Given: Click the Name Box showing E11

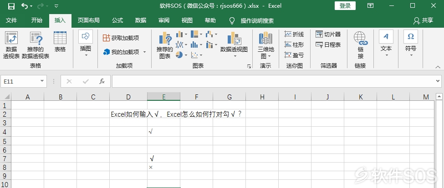Looking at the screenshot, I should click(x=20, y=81).
